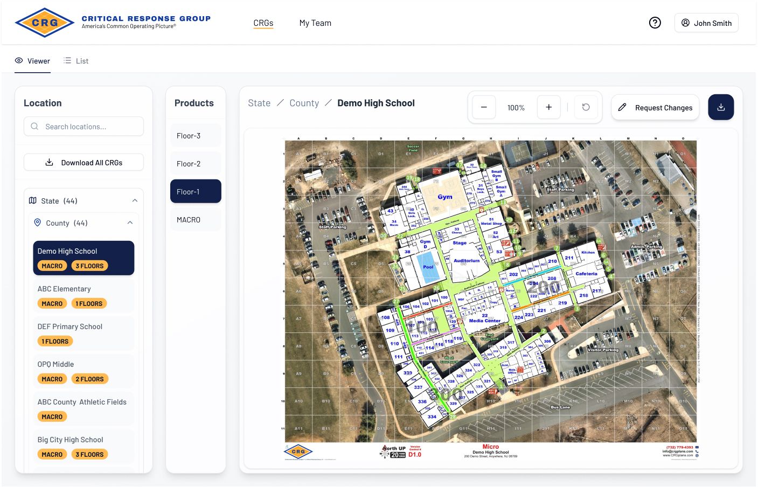
Task: Click the zoom in plus button
Action: point(548,107)
